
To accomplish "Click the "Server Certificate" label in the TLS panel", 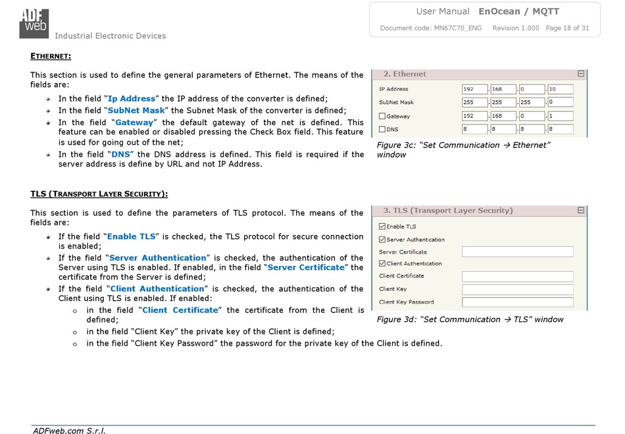I will point(403,252).
